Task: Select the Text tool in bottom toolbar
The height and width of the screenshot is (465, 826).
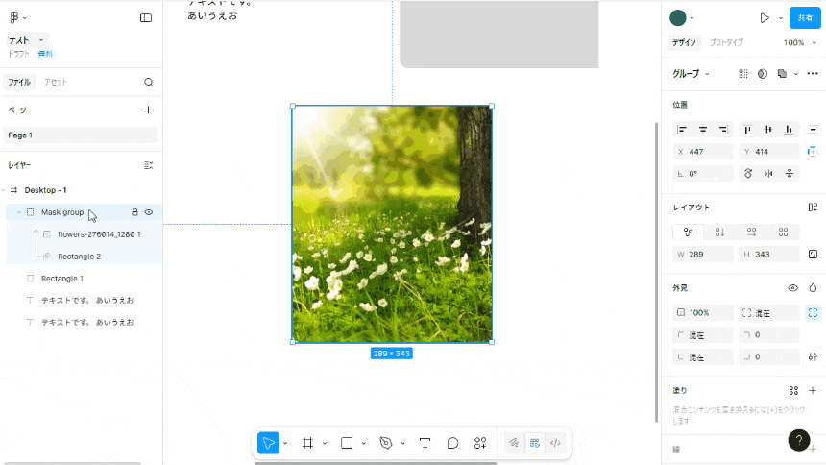Action: tap(425, 443)
